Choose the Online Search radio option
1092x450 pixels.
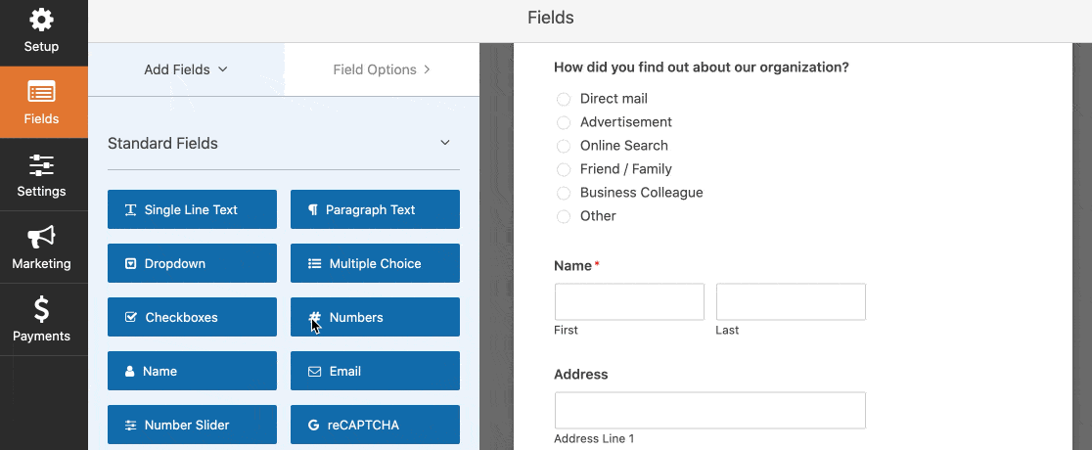point(564,146)
